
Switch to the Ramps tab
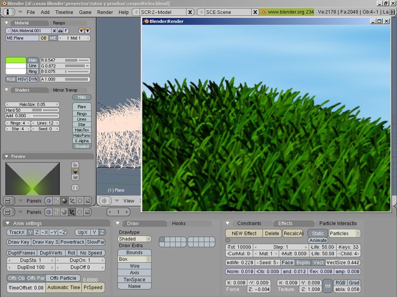[59, 23]
